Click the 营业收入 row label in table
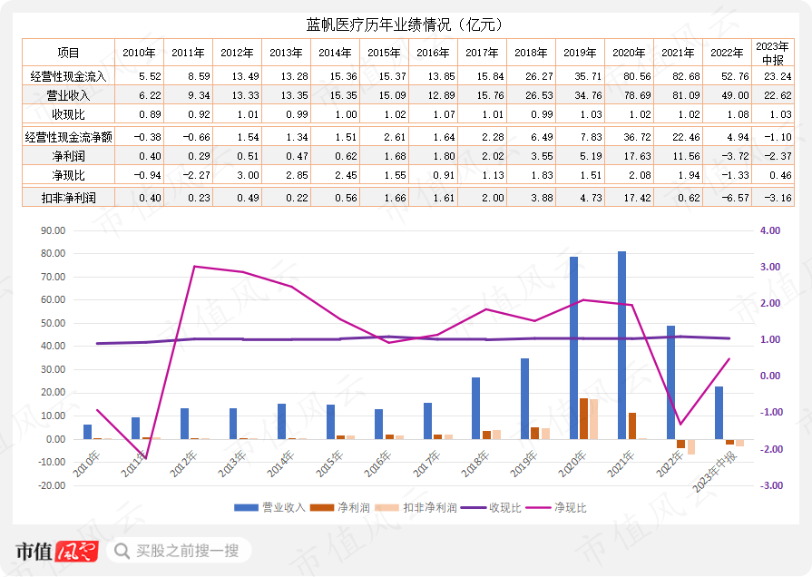The height and width of the screenshot is (577, 812). pos(68,95)
